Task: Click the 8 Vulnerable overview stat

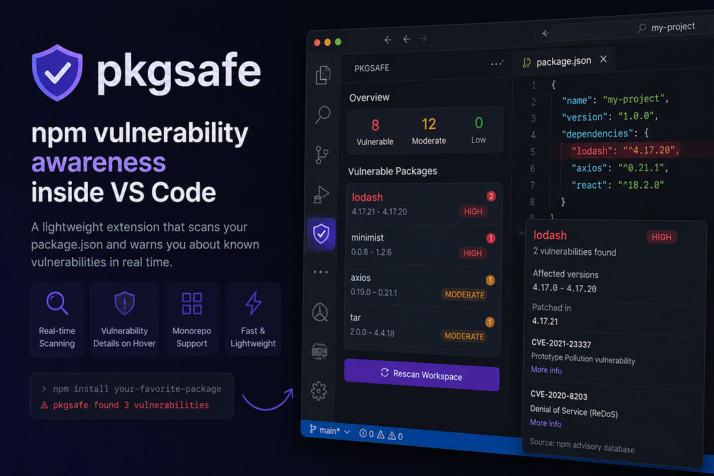Action: [x=374, y=132]
